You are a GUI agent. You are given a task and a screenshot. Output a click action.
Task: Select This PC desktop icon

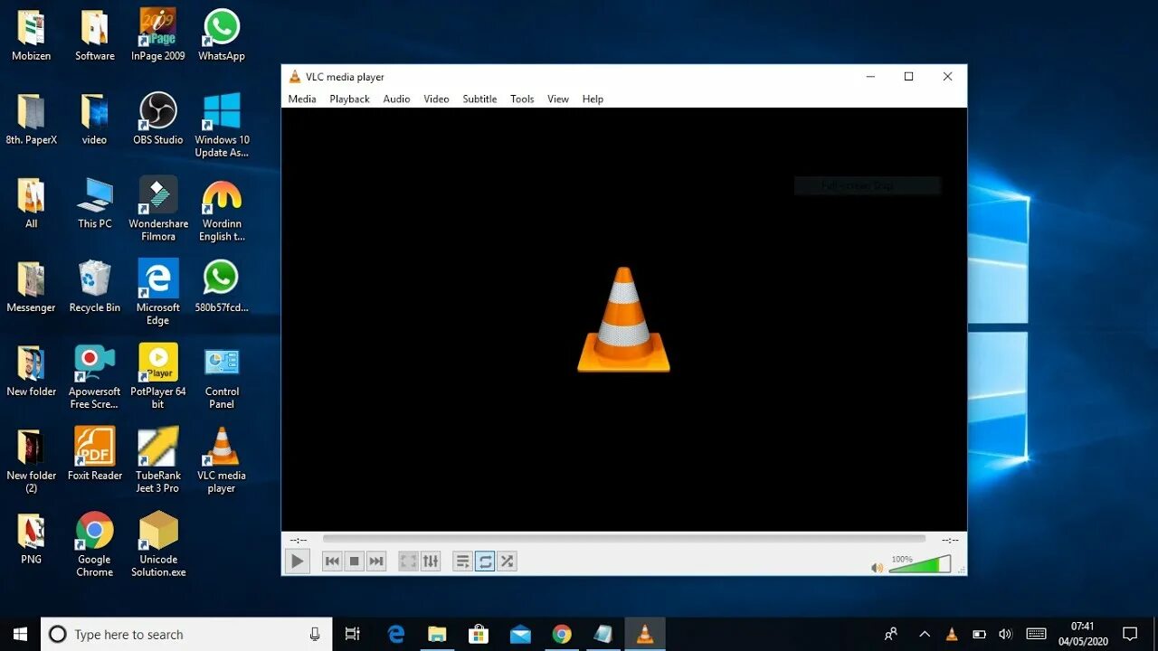[95, 203]
